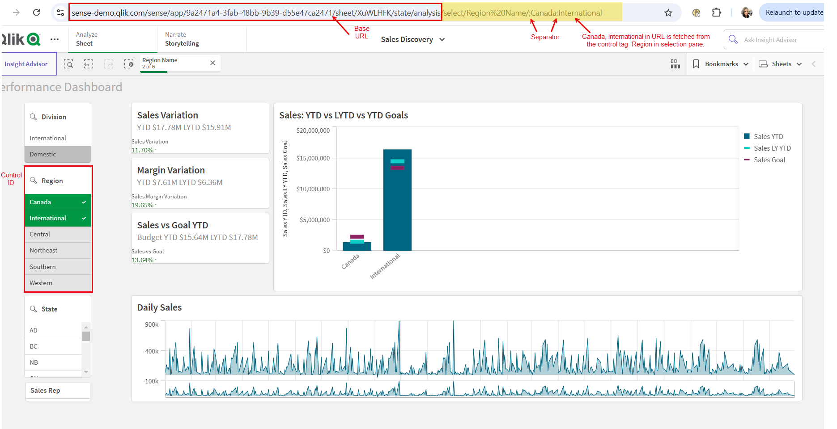Click Margin Variation KPI title
The image size is (837, 429).
point(171,170)
